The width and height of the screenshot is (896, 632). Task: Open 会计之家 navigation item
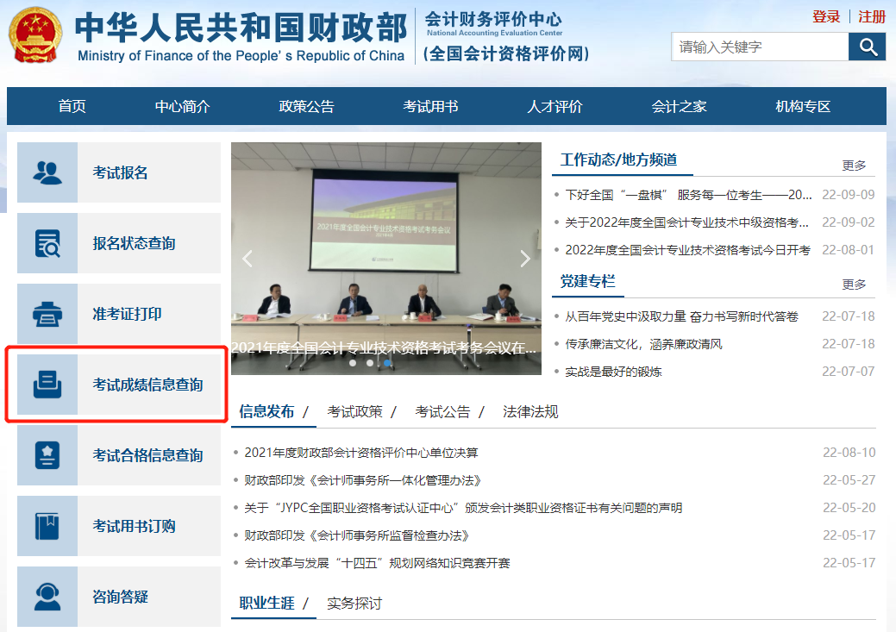coord(679,106)
